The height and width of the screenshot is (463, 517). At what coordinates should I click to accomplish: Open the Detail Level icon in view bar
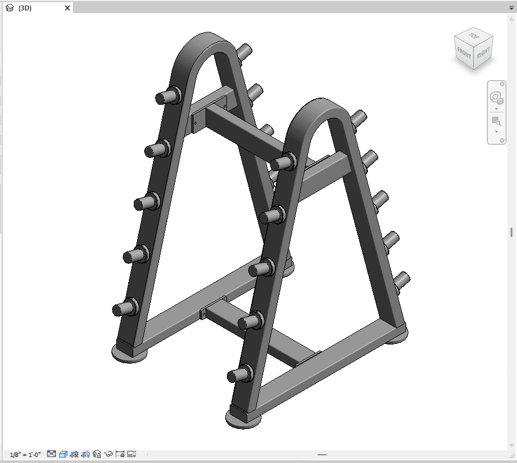(x=52, y=454)
